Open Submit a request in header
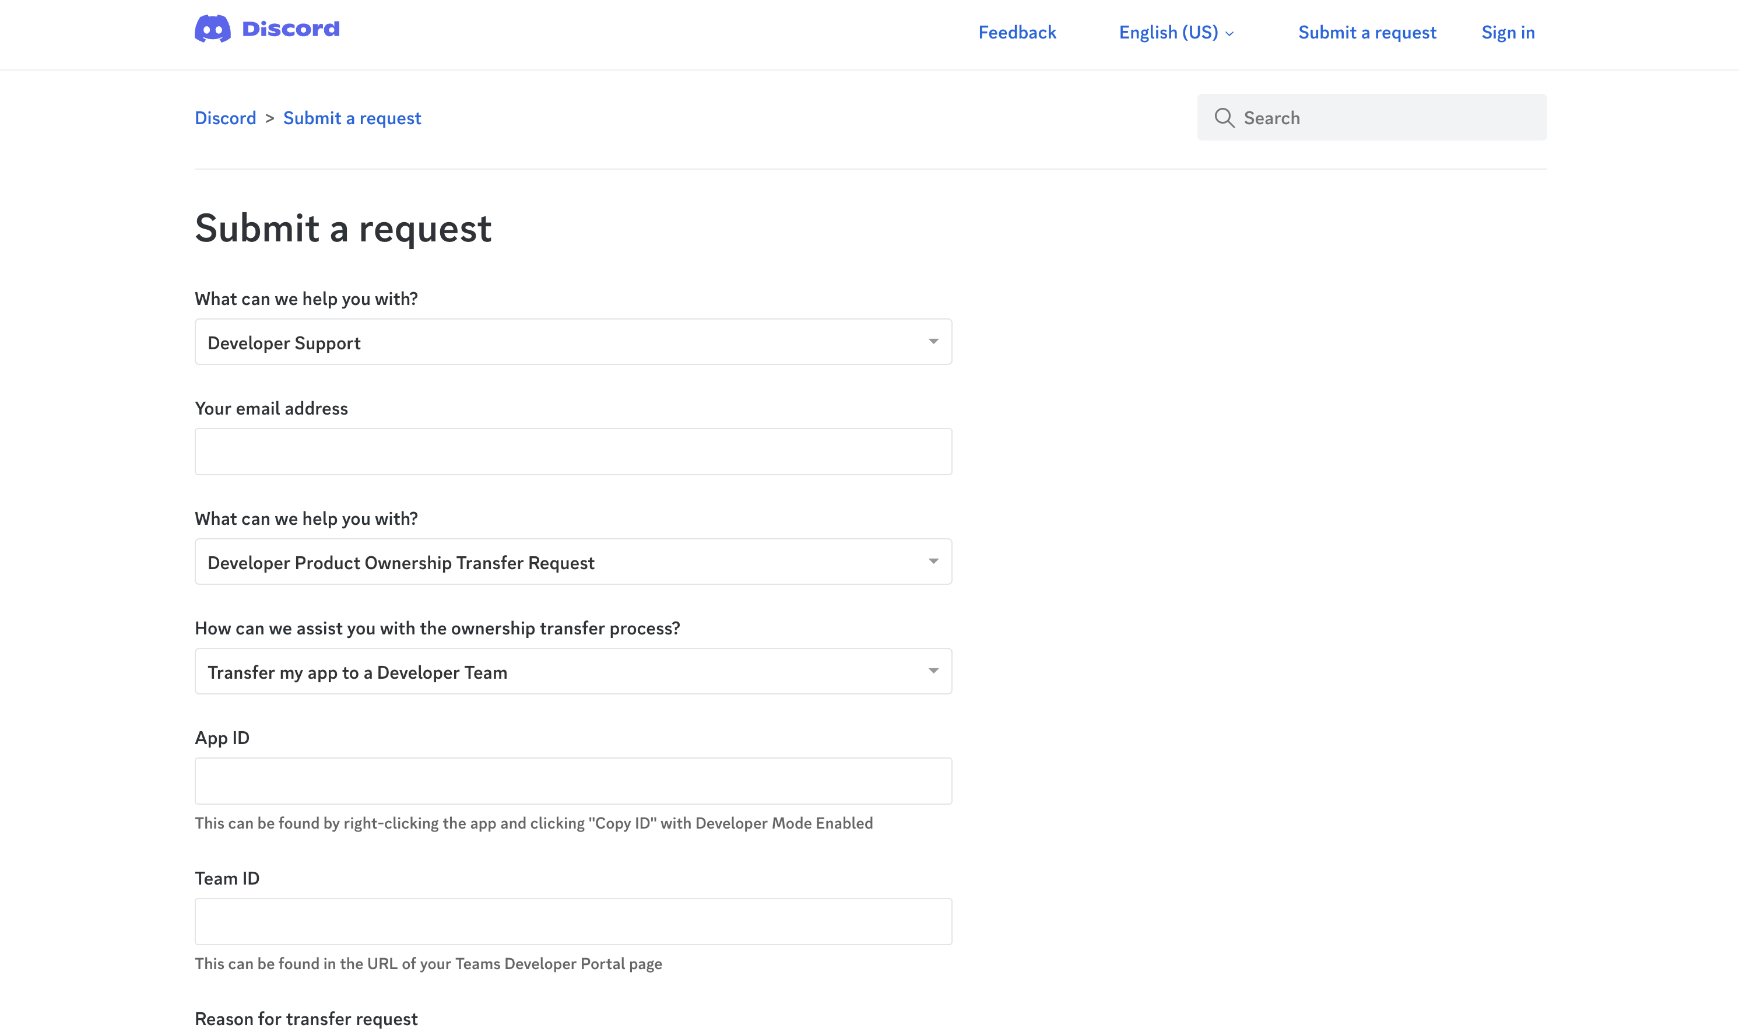The image size is (1739, 1035). (x=1366, y=32)
